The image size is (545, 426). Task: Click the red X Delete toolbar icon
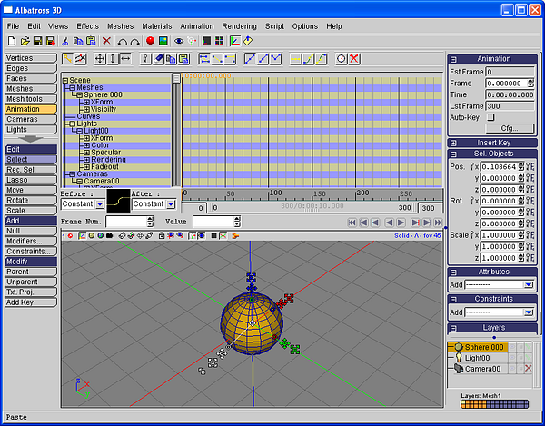106,41
